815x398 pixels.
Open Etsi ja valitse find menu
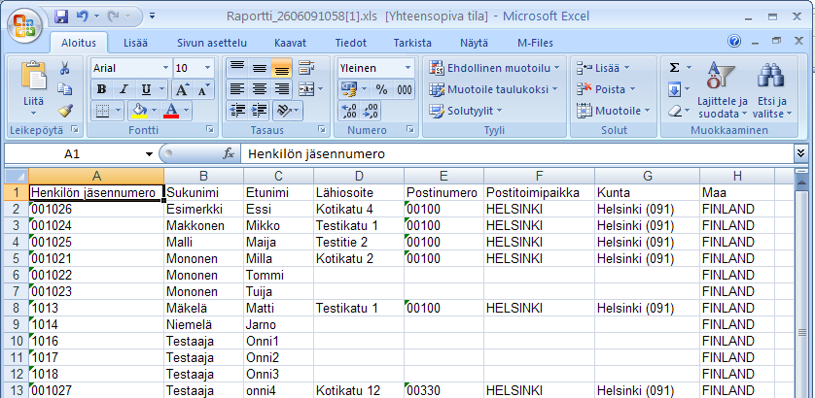click(770, 89)
